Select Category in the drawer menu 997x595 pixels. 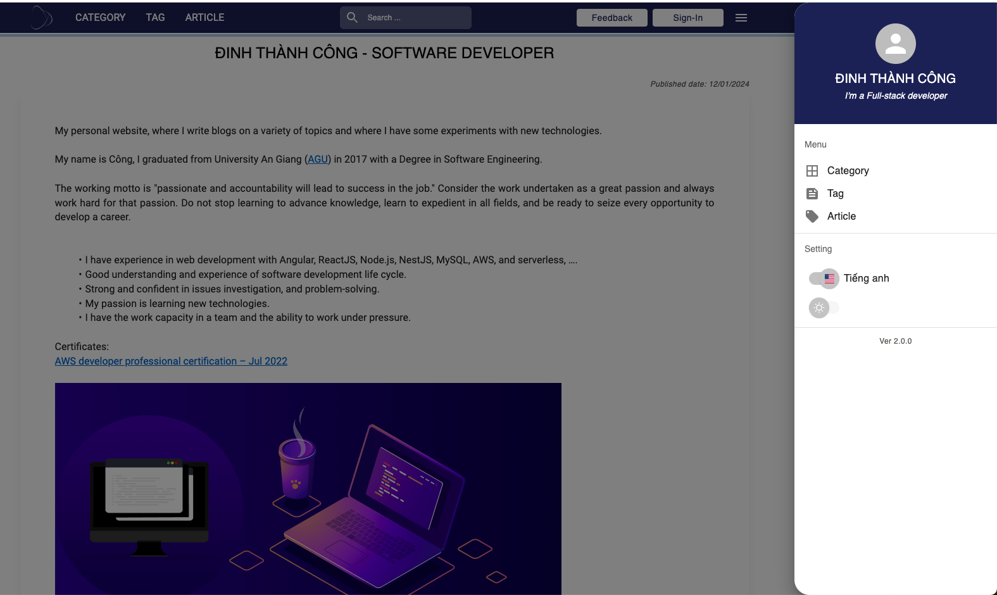[x=895, y=171]
